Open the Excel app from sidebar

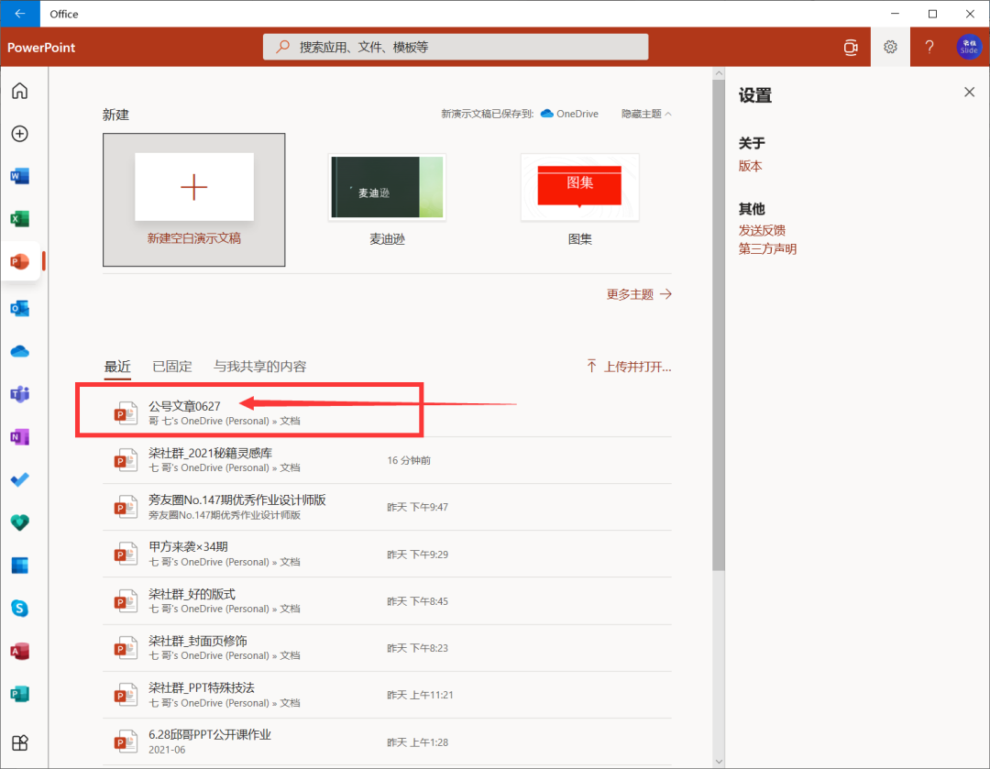pos(19,219)
